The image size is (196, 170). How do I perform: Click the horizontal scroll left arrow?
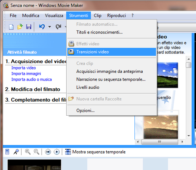click(x=138, y=142)
